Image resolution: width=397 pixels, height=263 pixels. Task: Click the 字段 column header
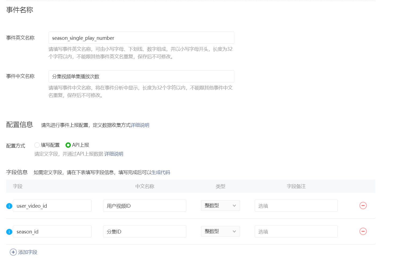[18, 186]
